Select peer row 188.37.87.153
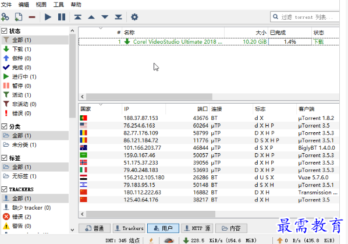The image size is (348, 244). 209,118
